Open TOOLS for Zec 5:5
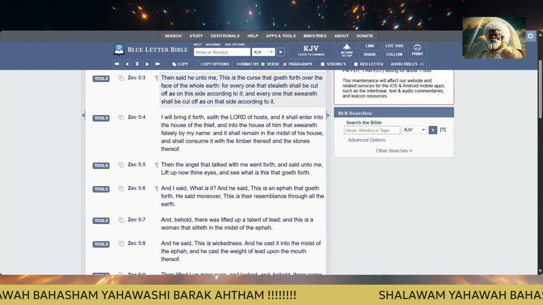 [101, 165]
